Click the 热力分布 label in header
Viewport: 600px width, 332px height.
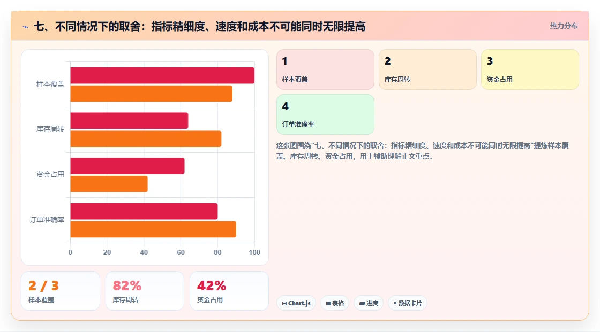564,26
